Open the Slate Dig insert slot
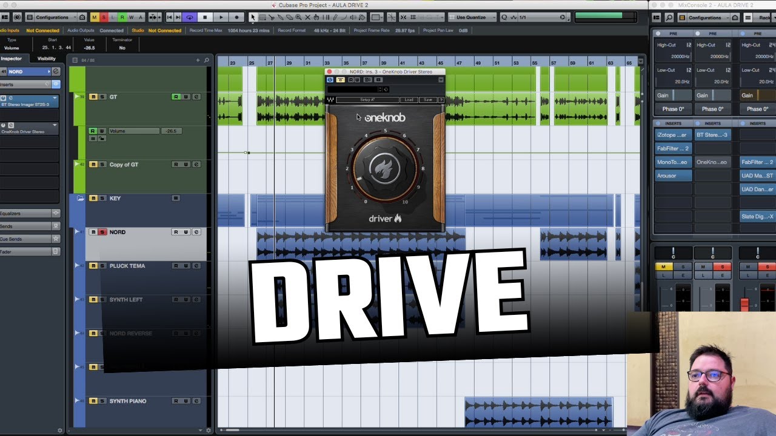 click(758, 217)
